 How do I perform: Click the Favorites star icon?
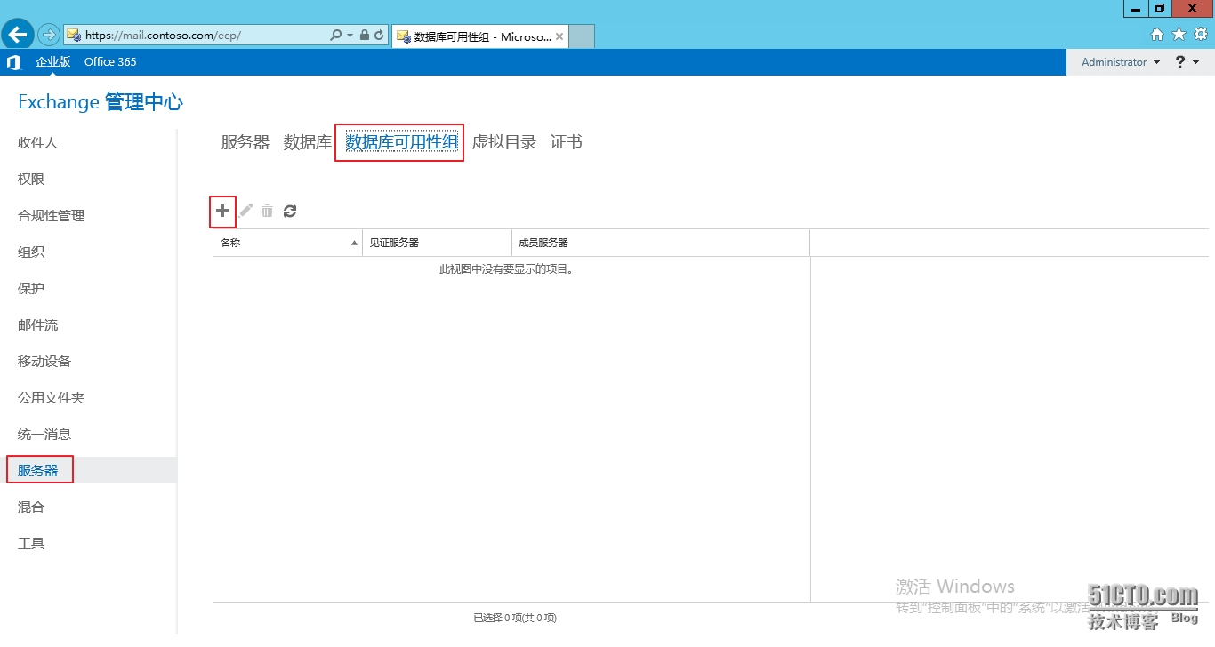[1178, 34]
